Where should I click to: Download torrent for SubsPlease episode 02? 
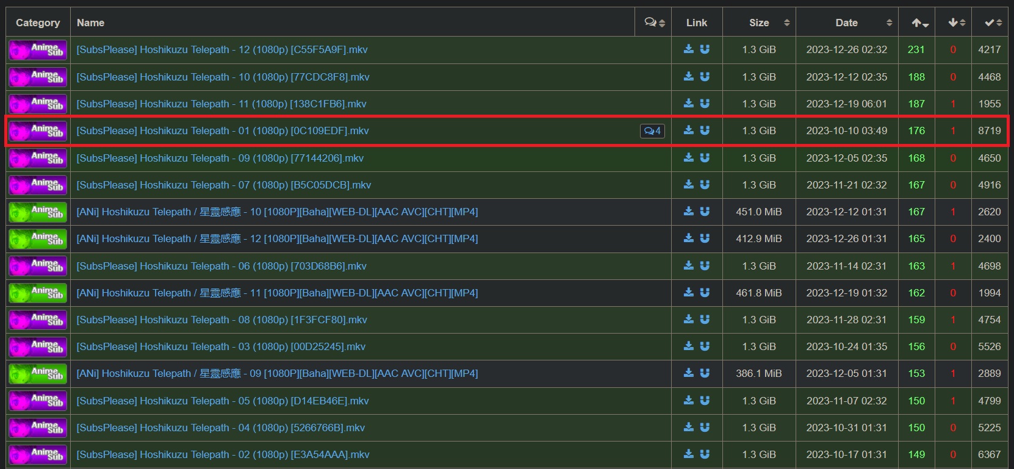point(689,454)
